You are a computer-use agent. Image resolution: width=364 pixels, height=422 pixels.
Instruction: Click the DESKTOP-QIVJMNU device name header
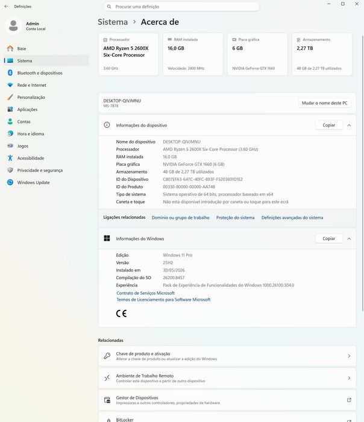pyautogui.click(x=122, y=101)
